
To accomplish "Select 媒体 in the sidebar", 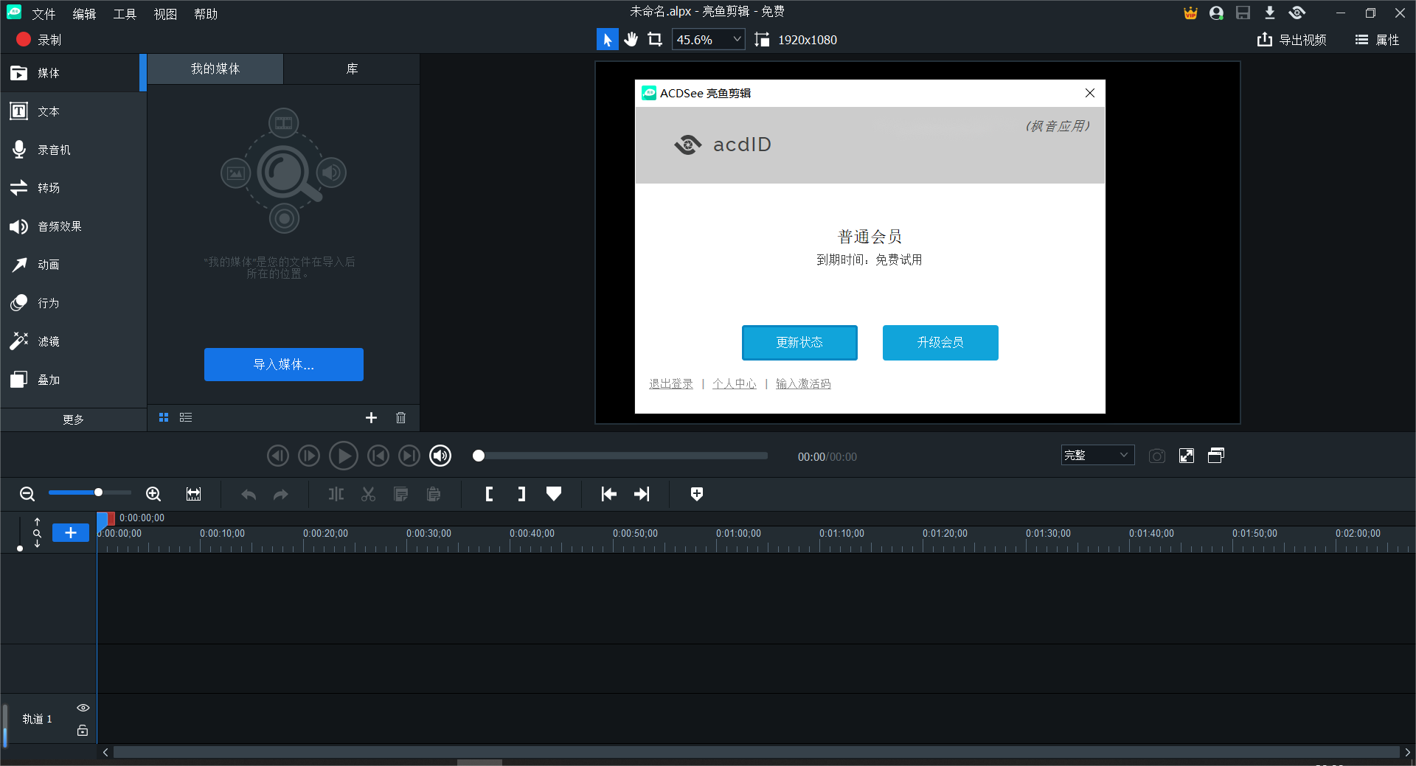I will click(73, 73).
